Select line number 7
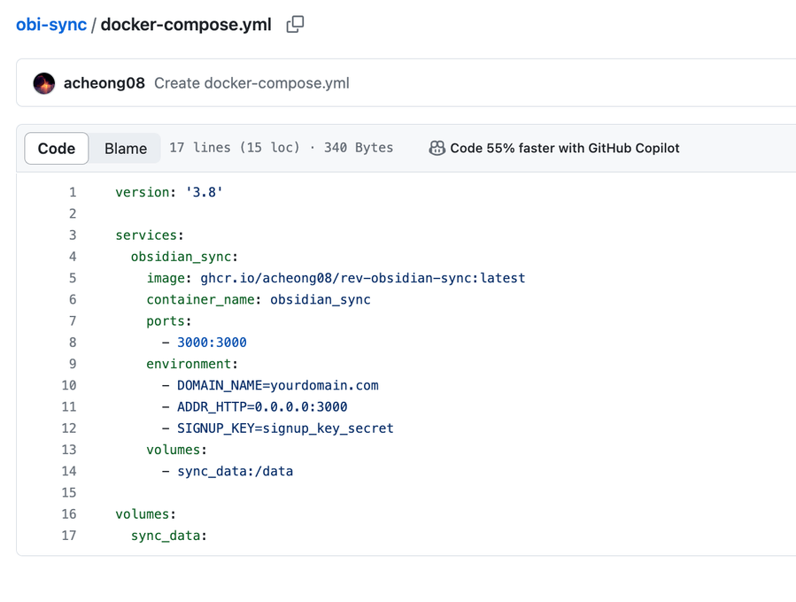Image resolution: width=796 pixels, height=602 pixels. [x=73, y=320]
